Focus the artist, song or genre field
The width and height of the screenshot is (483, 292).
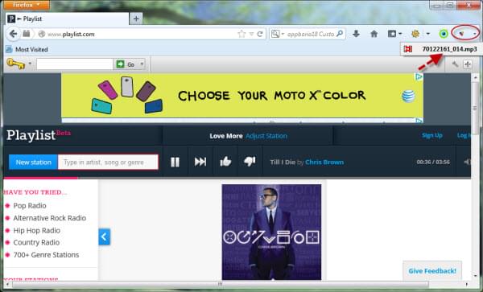tap(108, 162)
